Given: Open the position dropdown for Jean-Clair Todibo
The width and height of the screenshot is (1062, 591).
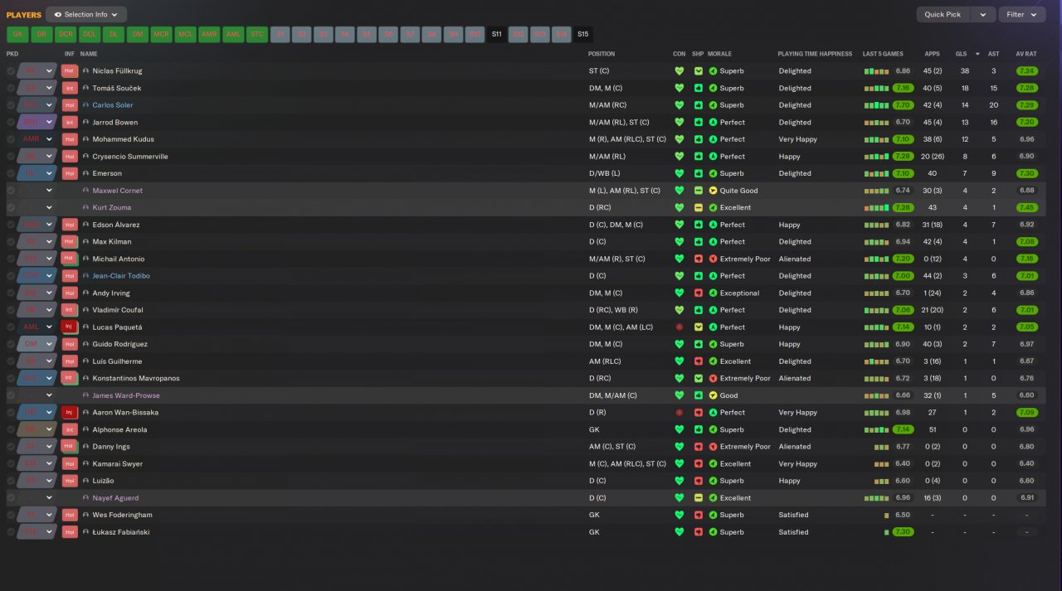Looking at the screenshot, I should pyautogui.click(x=49, y=276).
